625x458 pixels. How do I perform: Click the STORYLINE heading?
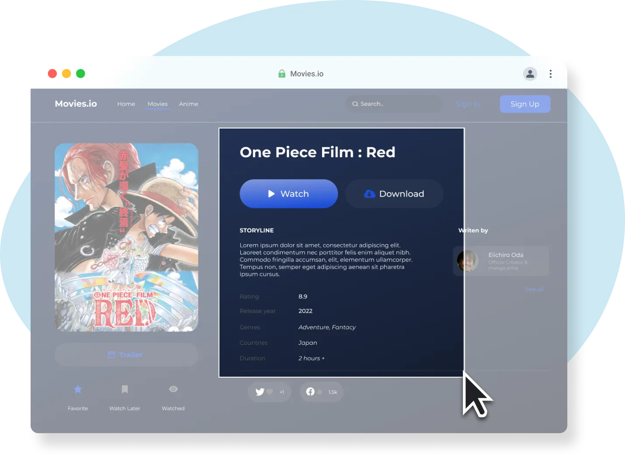point(257,230)
